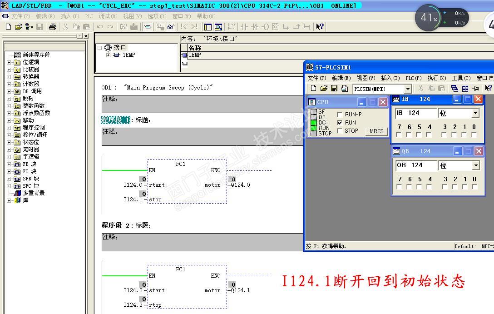This screenshot has width=494, height=314.
Task: Expand the 比较器 folder in tree
Action: [x=9, y=70]
